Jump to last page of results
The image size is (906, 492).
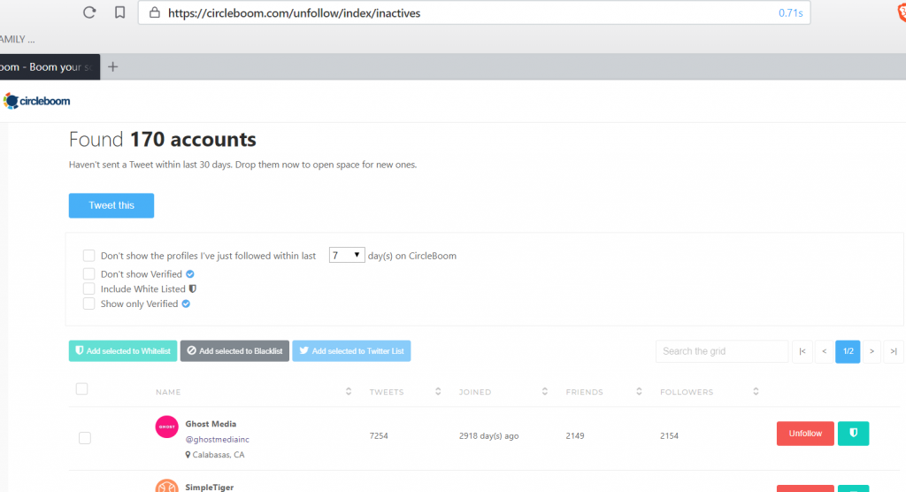pyautogui.click(x=894, y=351)
